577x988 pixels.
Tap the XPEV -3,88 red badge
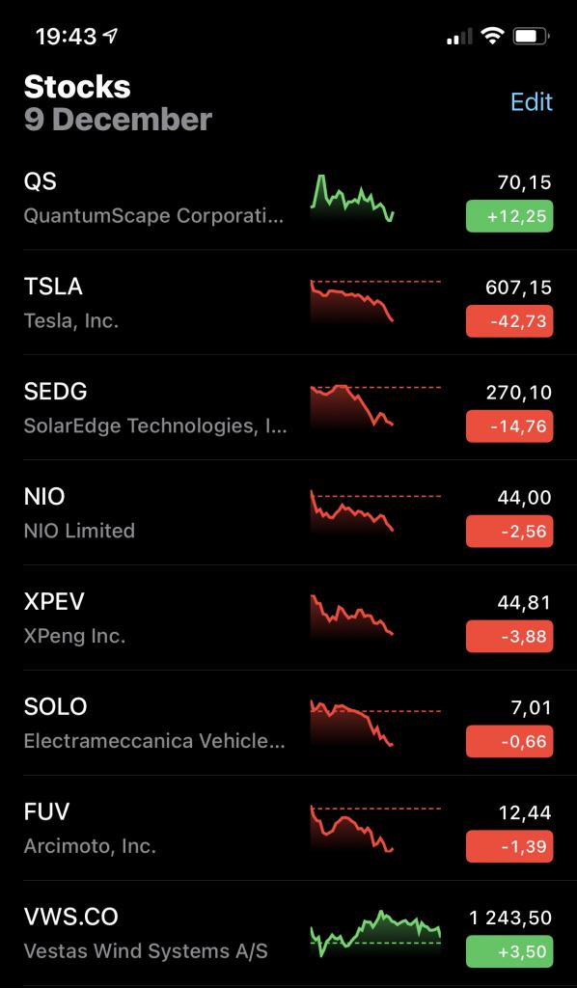tap(509, 637)
